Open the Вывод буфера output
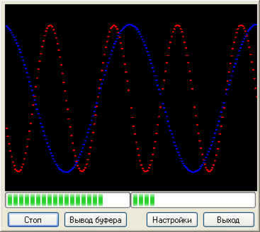The width and height of the screenshot is (260, 232). (x=96, y=220)
